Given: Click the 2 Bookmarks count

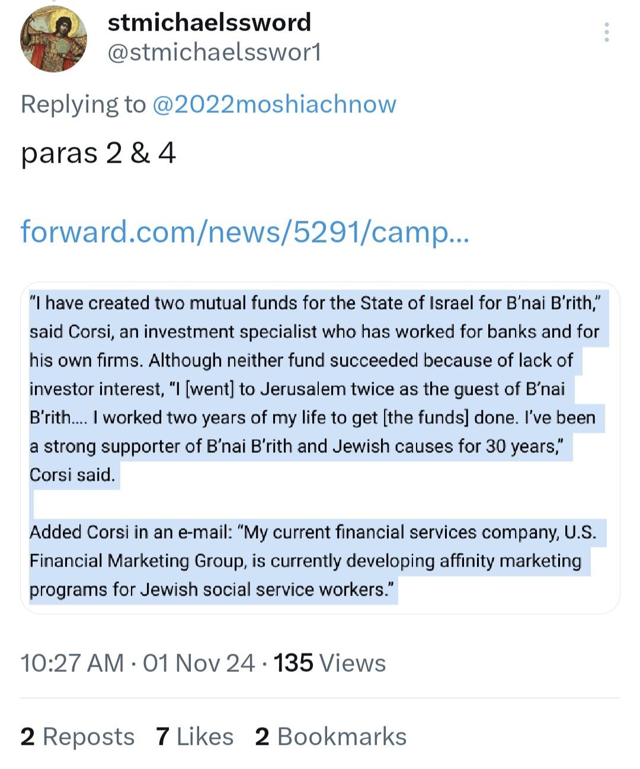Looking at the screenshot, I should [x=331, y=737].
